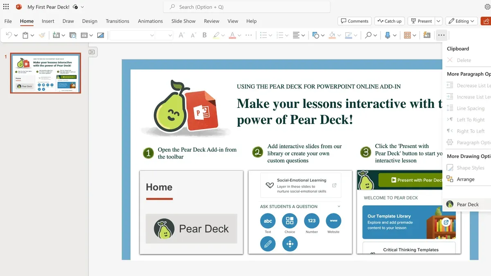Open the Microsoft 365 app launcher grid
Screen dimensions: 491x276
coord(6,7)
